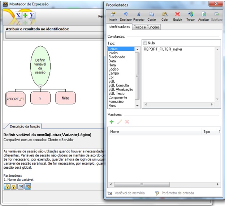This screenshot has height=206, width=225.
Task: Select Fracionado in the Tipo list
Action: [x=121, y=57]
